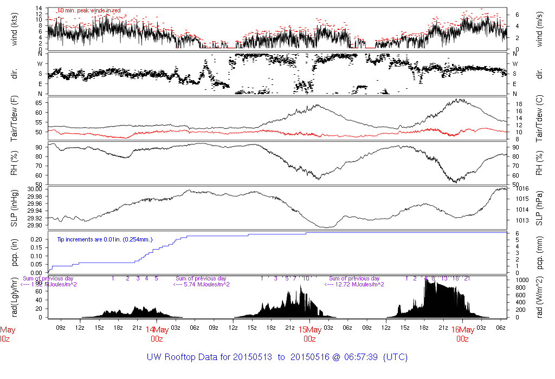Click the "Tip increments are 0.01in. (0.254mm.)" annotation
This screenshot has width=555, height=379.
[x=105, y=239]
